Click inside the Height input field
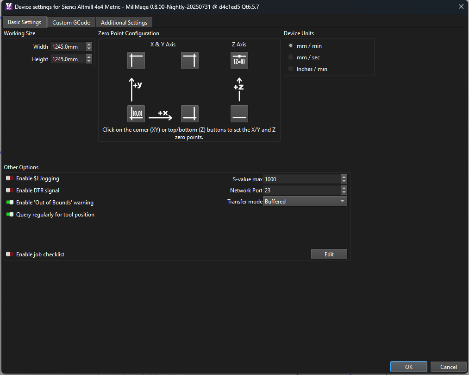Screen dimensions: 469x375 coord(69,59)
